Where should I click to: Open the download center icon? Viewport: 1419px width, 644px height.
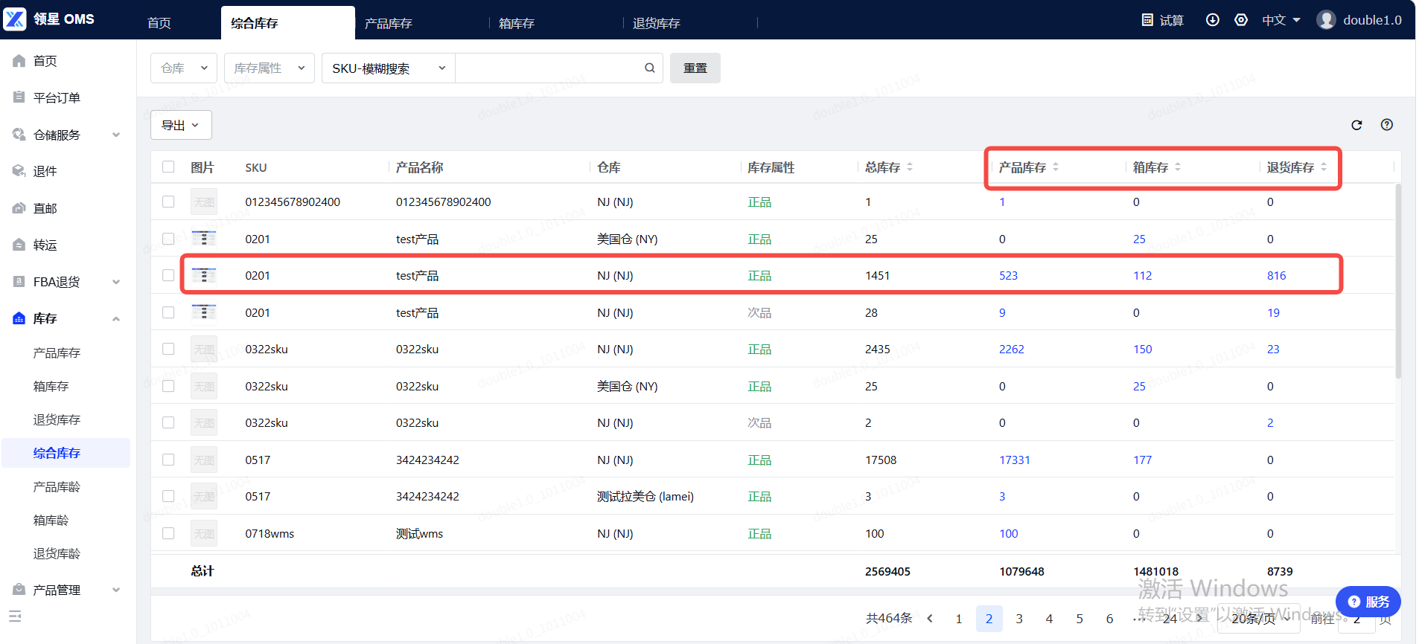(1213, 20)
